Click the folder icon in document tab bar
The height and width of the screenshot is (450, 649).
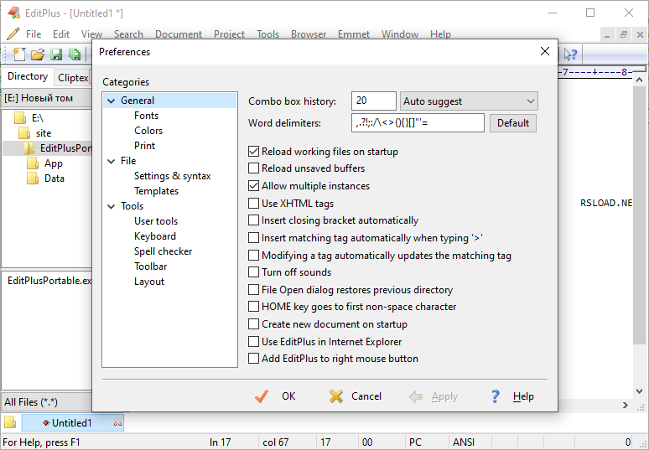[x=10, y=422]
